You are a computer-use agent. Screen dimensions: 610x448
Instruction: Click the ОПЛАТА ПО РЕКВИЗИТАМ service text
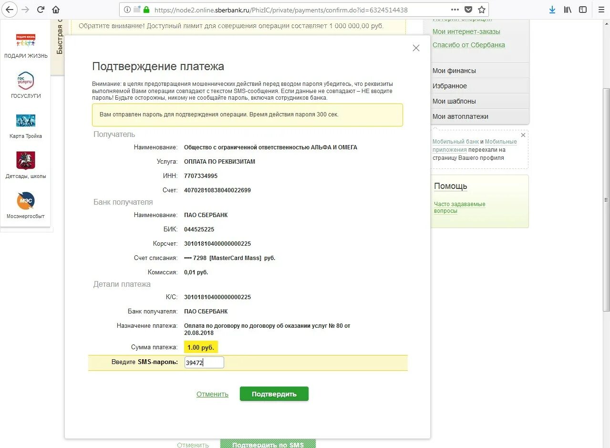tap(220, 162)
